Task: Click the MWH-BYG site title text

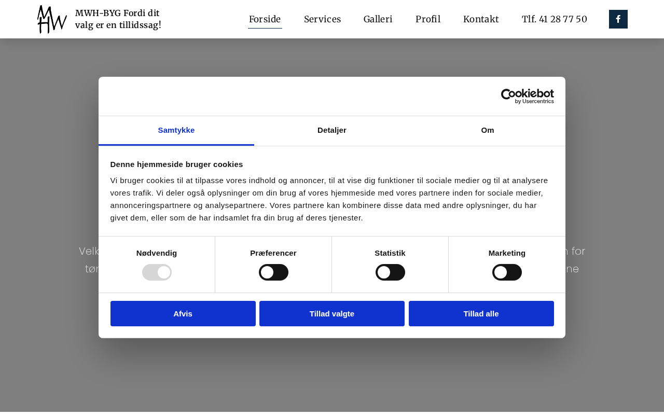Action: point(118,19)
